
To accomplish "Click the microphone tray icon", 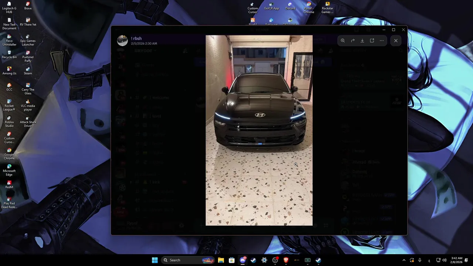I will point(420,260).
